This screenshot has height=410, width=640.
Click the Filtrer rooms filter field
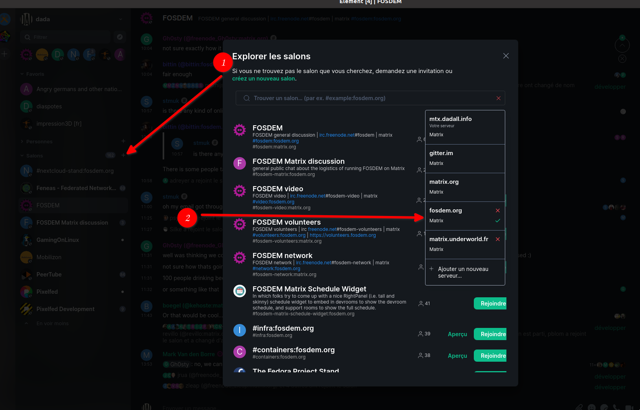click(x=65, y=37)
